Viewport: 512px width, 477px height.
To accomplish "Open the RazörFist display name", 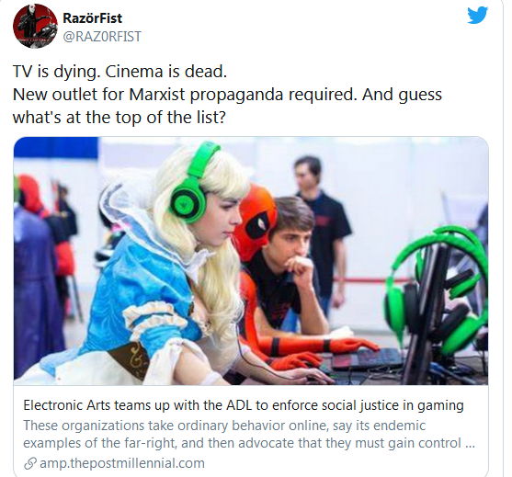I will coord(93,18).
